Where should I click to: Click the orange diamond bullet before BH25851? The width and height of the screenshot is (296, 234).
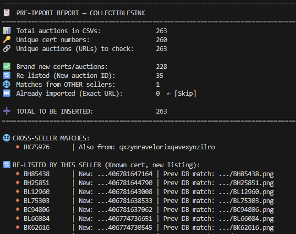click(18, 182)
